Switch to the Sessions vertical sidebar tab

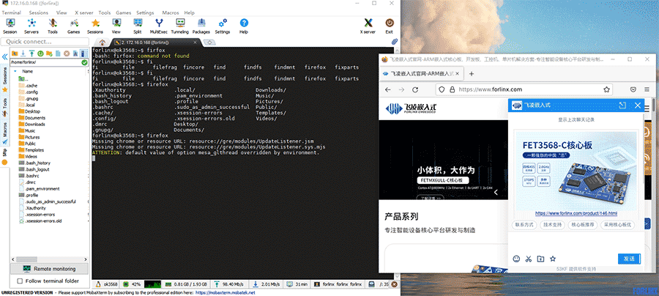pos(4,78)
